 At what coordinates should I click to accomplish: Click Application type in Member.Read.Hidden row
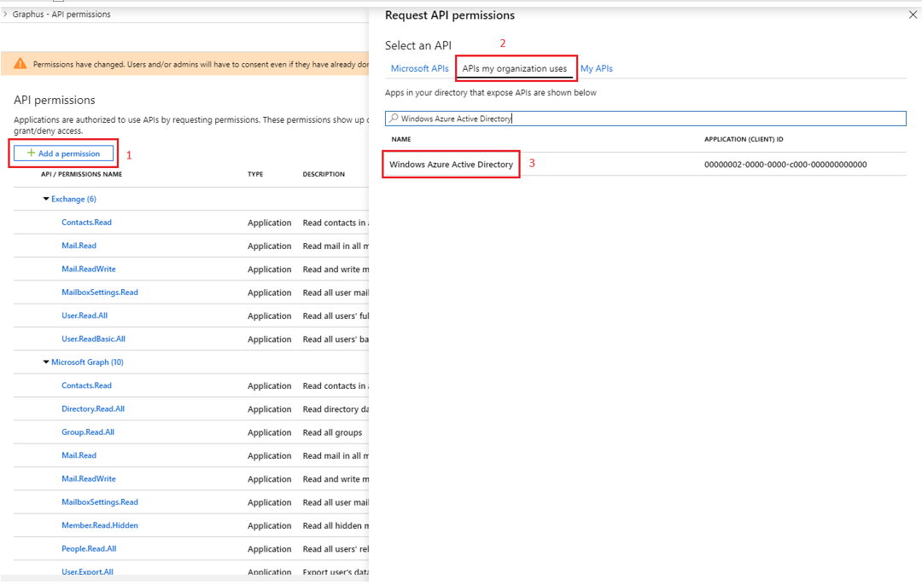269,525
